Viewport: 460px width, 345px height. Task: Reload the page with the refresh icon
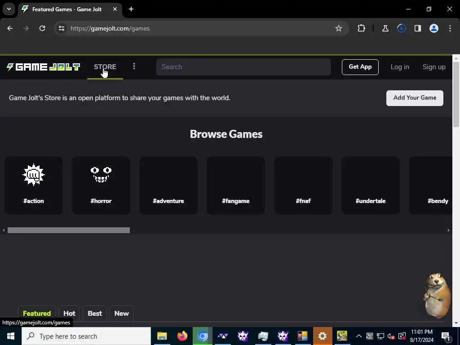pos(42,28)
